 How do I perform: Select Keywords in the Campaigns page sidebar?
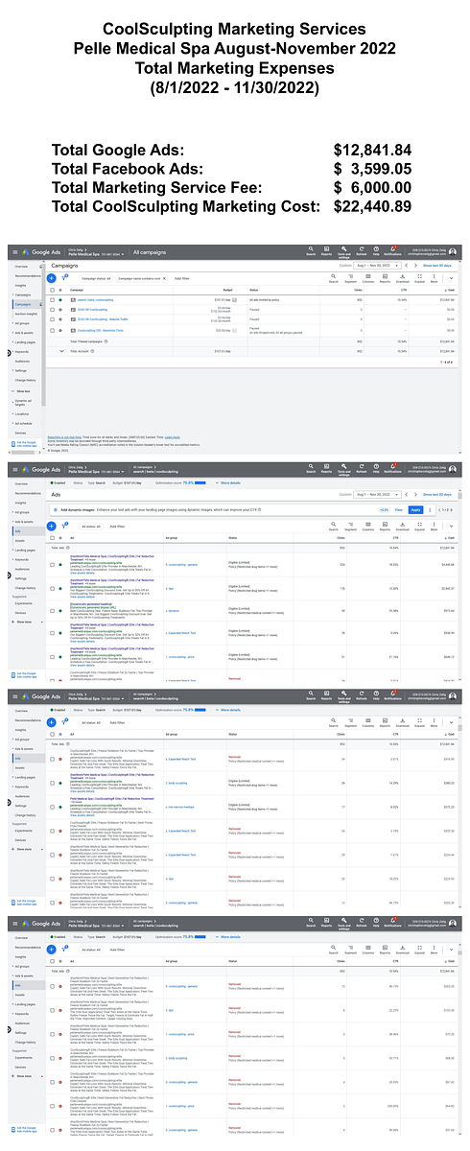(23, 351)
